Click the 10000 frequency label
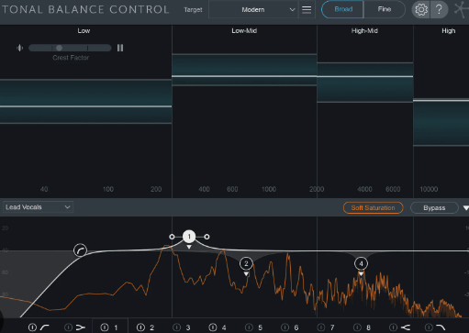 [429, 189]
